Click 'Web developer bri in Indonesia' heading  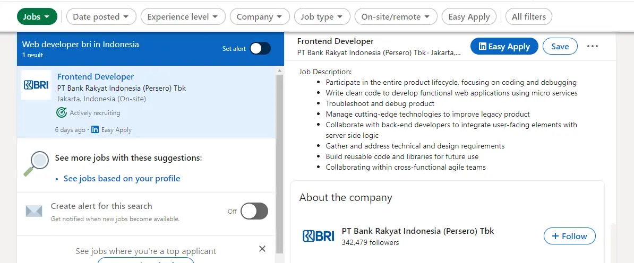point(81,45)
